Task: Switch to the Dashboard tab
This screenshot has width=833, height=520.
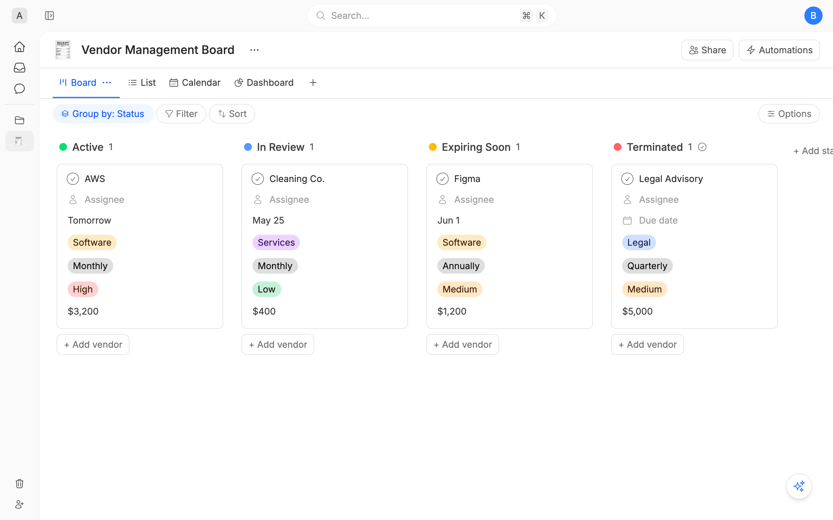Action: (264, 83)
